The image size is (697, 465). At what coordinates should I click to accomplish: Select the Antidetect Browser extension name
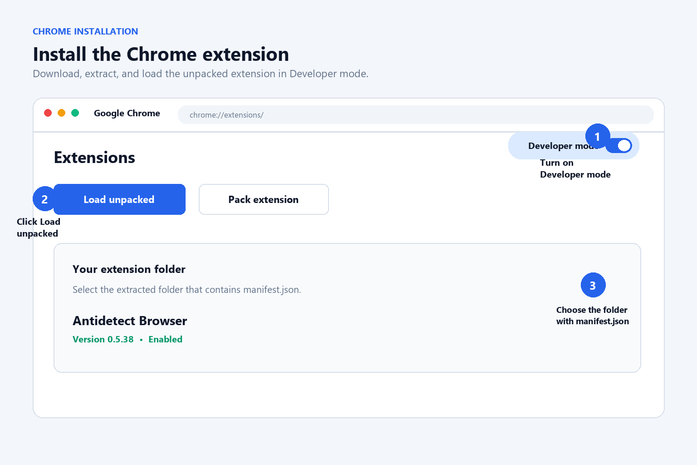130,321
